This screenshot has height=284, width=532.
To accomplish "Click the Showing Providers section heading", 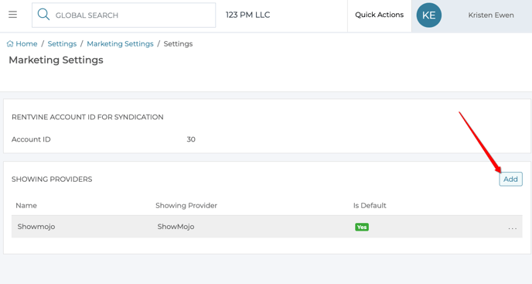I will click(52, 179).
